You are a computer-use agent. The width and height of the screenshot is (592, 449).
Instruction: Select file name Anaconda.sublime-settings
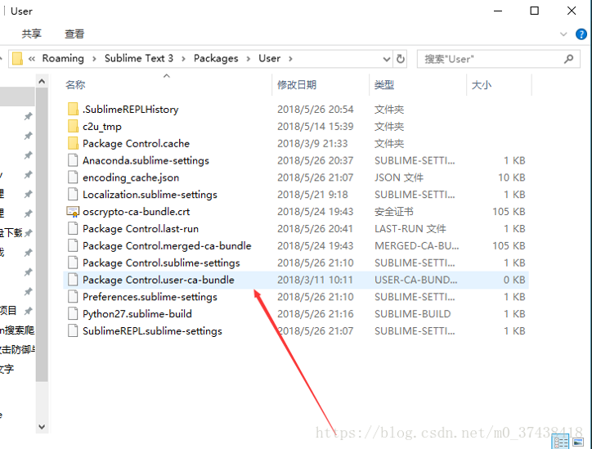click(x=146, y=161)
